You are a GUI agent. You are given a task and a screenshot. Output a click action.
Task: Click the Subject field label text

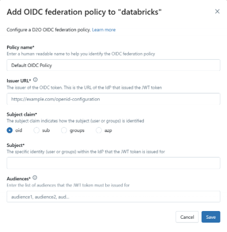click(15, 145)
